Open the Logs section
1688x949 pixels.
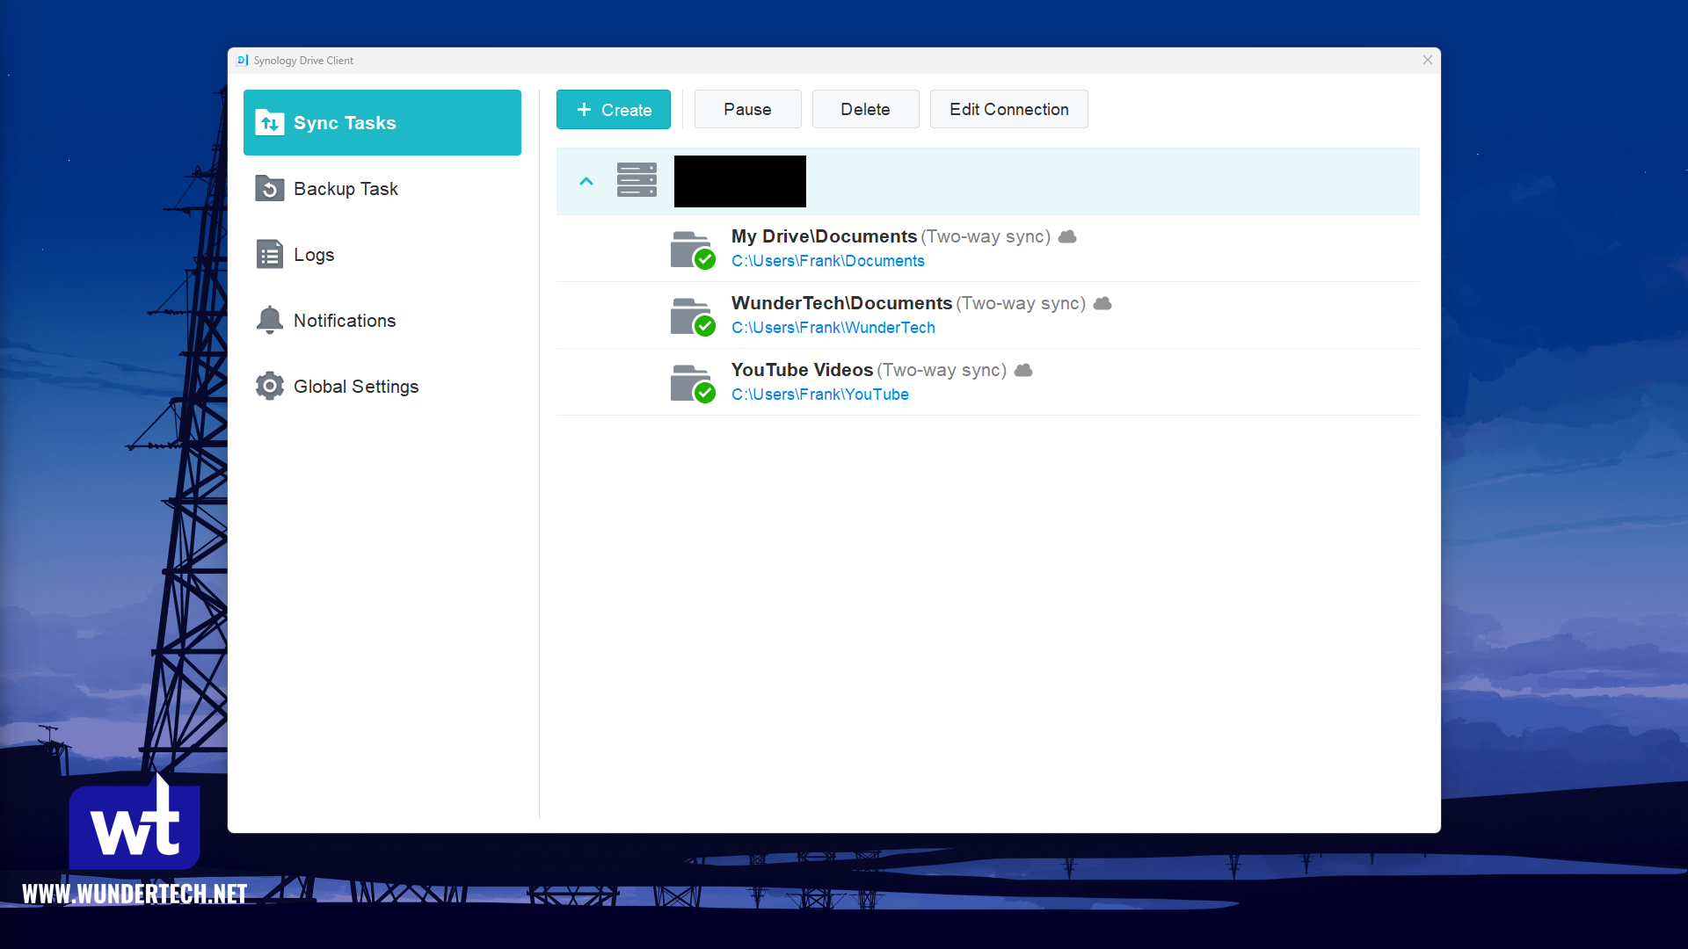382,255
